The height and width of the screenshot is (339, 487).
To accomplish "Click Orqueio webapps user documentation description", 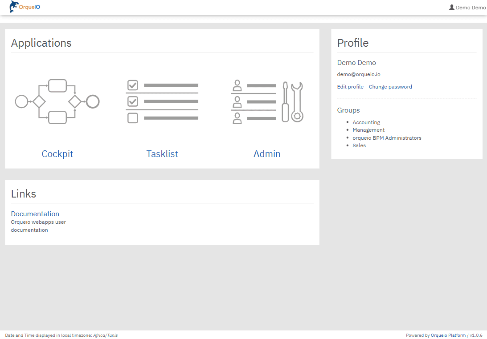I will point(38,226).
